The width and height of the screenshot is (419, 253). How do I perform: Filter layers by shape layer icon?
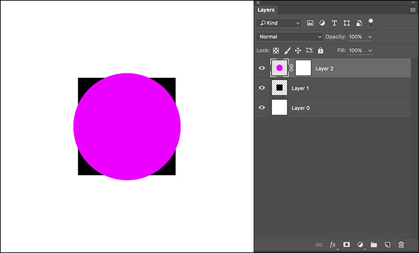(x=347, y=23)
